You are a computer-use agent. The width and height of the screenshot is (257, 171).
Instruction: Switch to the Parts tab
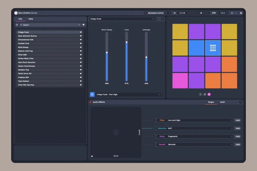(31, 19)
